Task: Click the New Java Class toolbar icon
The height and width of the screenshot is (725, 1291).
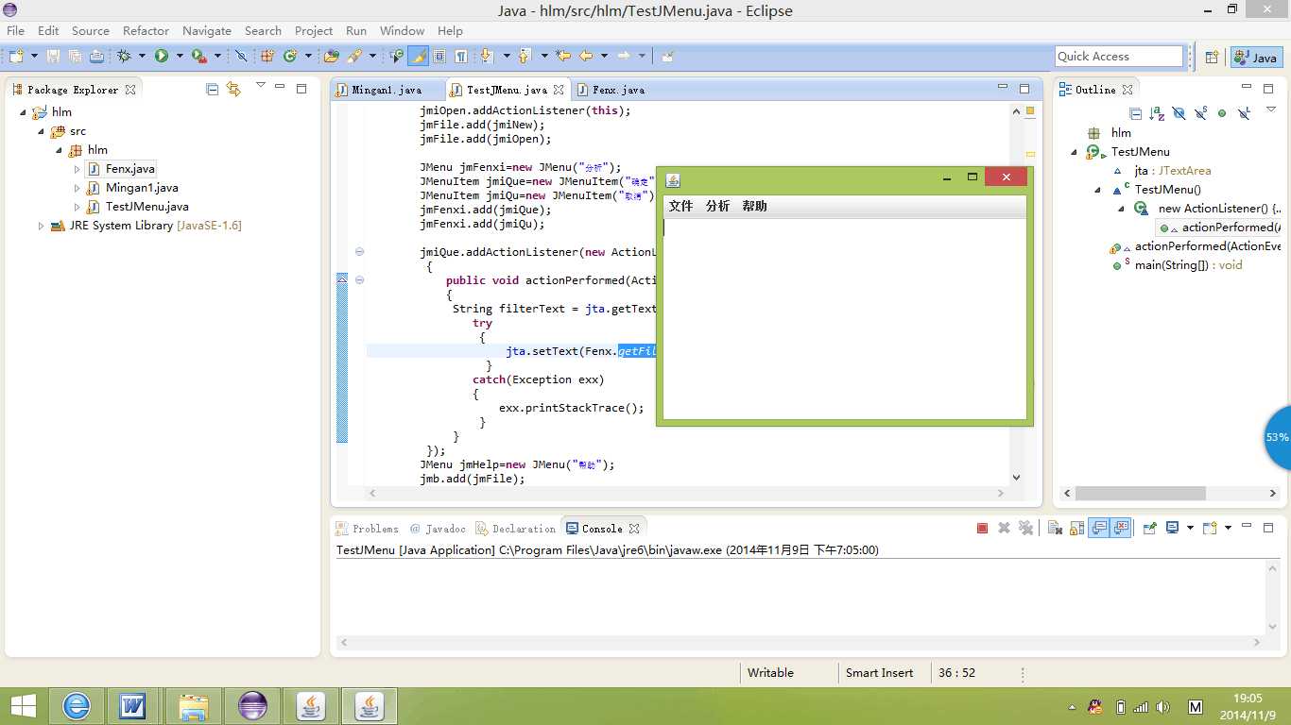Action: (x=290, y=57)
